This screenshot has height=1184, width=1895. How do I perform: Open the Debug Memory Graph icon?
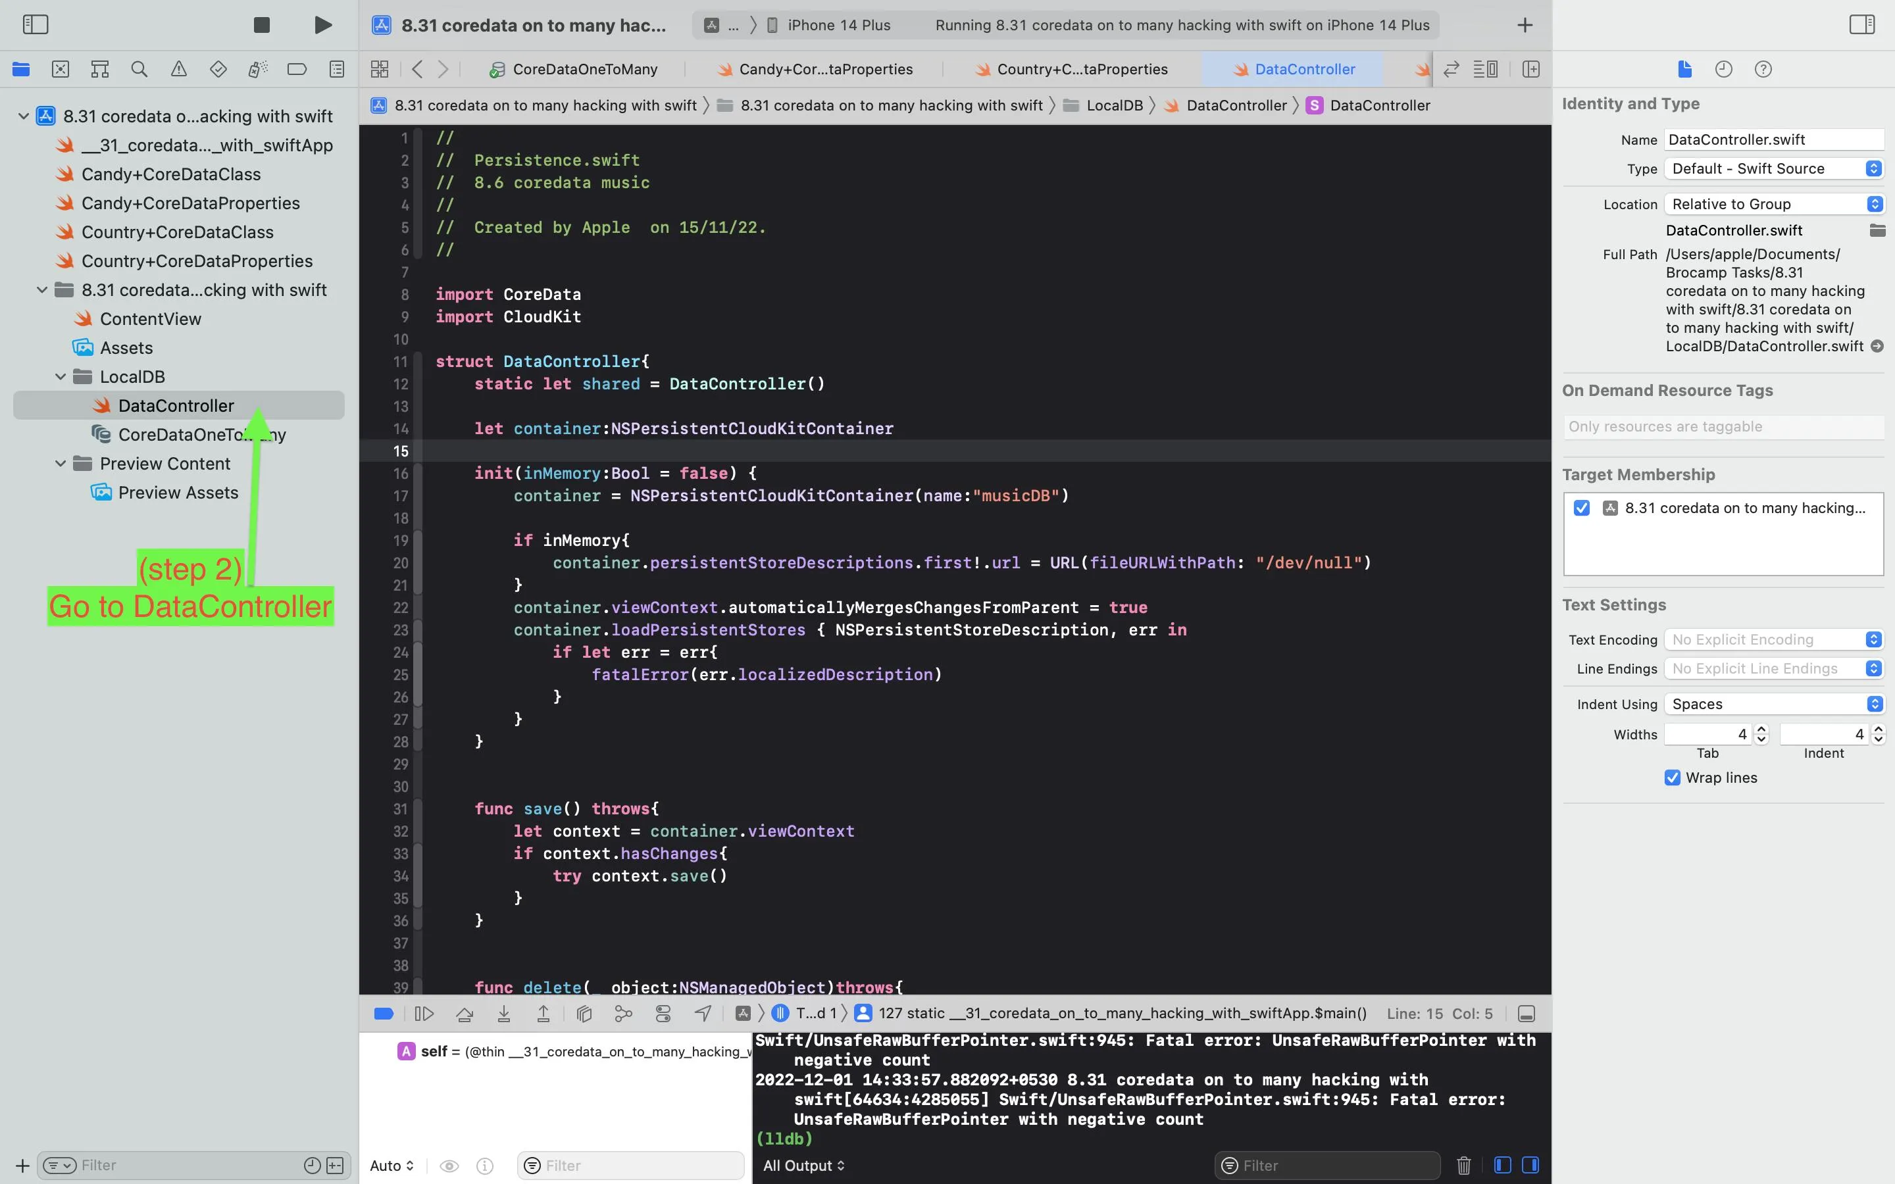623,1013
